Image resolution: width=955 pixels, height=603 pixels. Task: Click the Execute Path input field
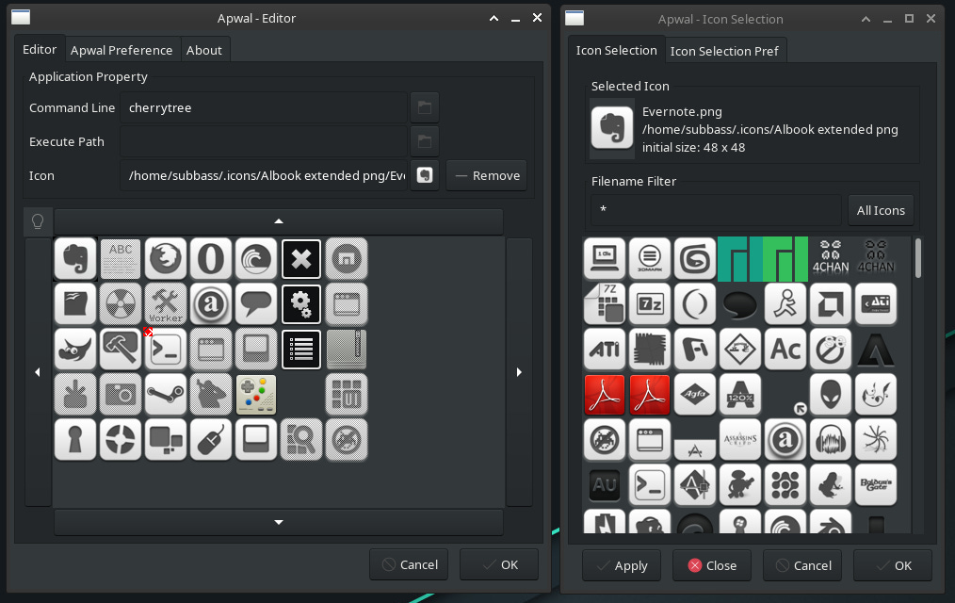coord(264,142)
